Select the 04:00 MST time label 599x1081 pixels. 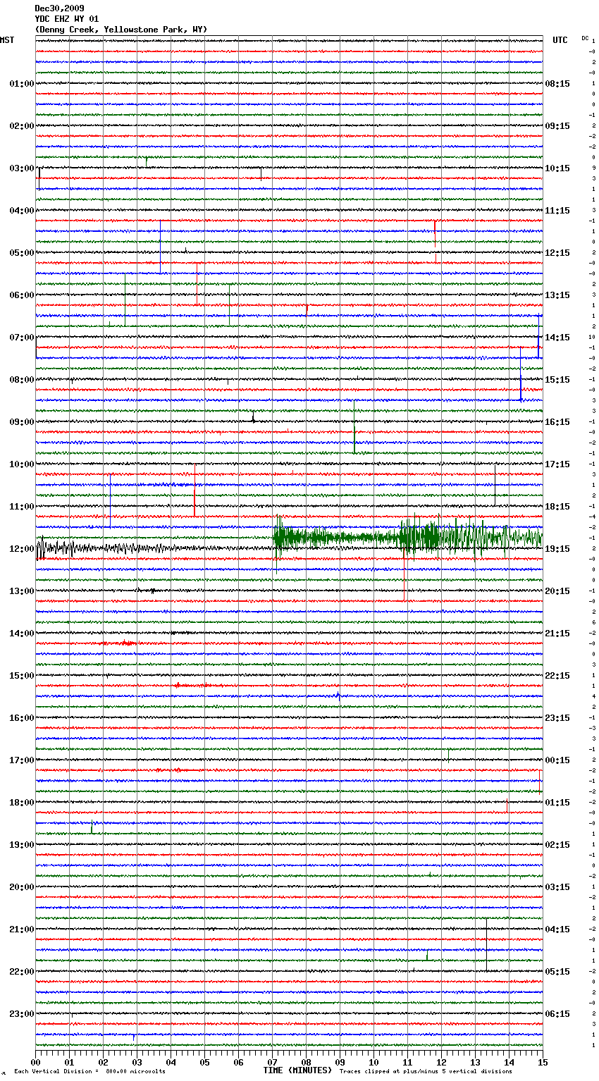(22, 211)
